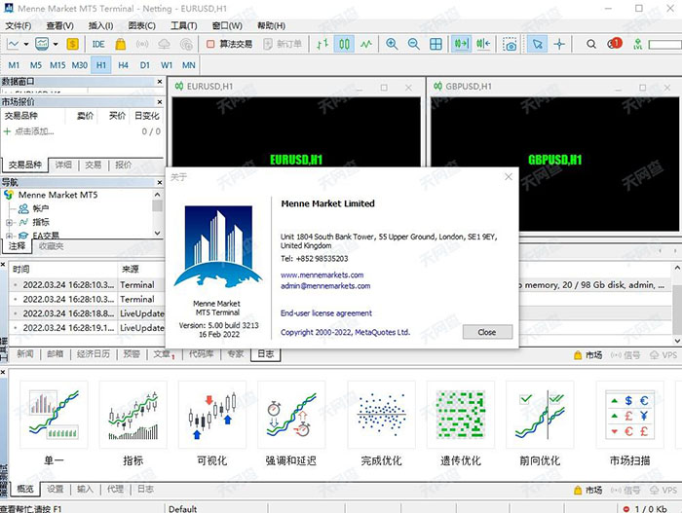The height and width of the screenshot is (513, 682).
Task: Toggle the 算法交易 algo trading button
Action: pyautogui.click(x=229, y=44)
